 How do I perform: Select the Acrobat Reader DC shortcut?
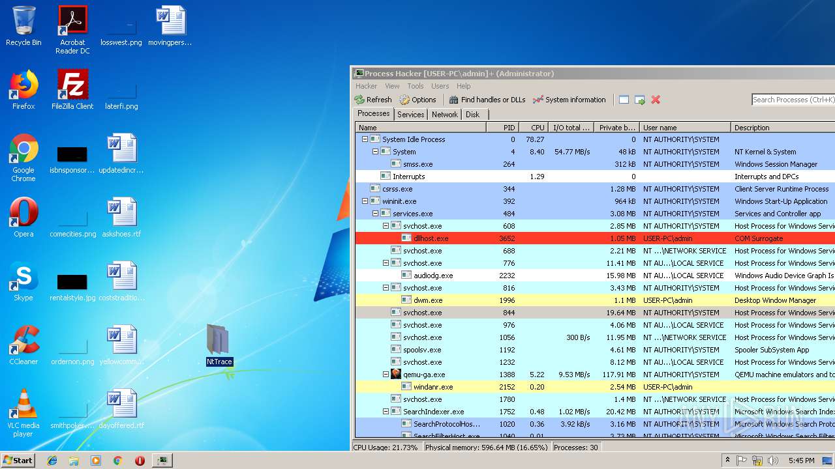click(72, 30)
